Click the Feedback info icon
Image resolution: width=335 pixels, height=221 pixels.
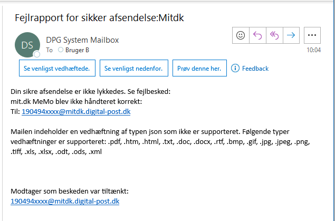click(235, 68)
